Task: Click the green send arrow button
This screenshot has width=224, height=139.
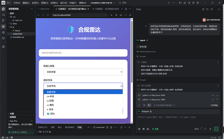Action: click(x=216, y=129)
